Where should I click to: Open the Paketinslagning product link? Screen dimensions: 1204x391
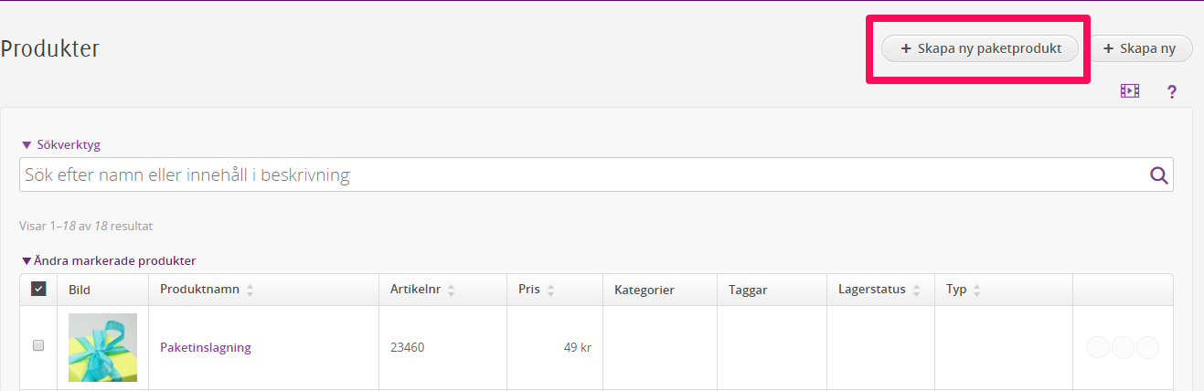206,347
